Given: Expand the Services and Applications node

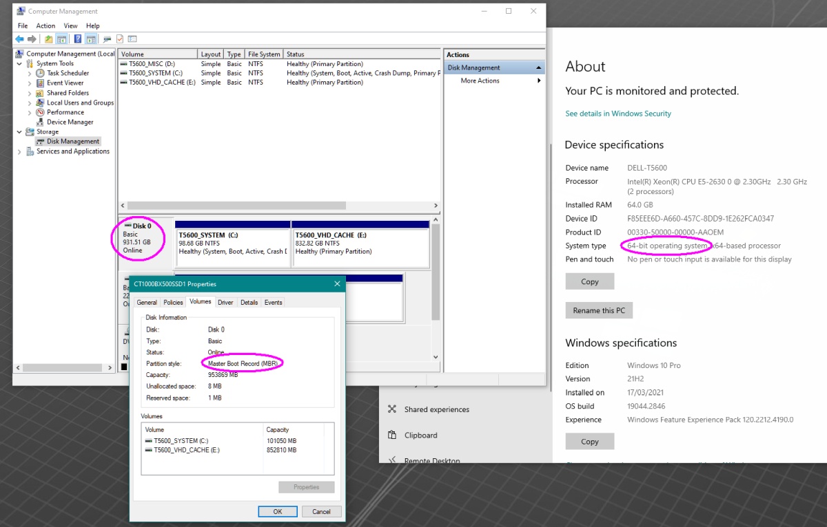Looking at the screenshot, I should click(19, 151).
